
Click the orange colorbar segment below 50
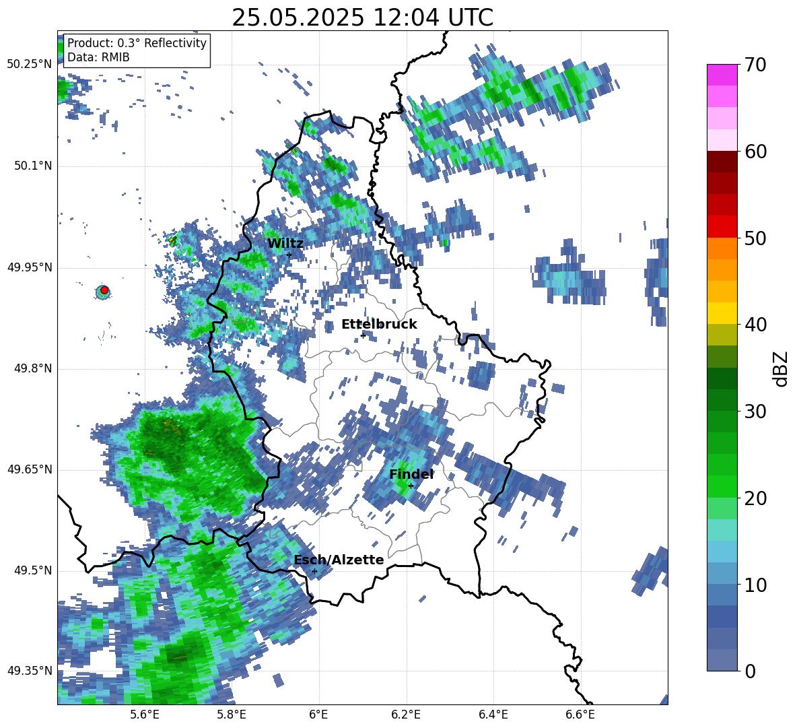722,248
